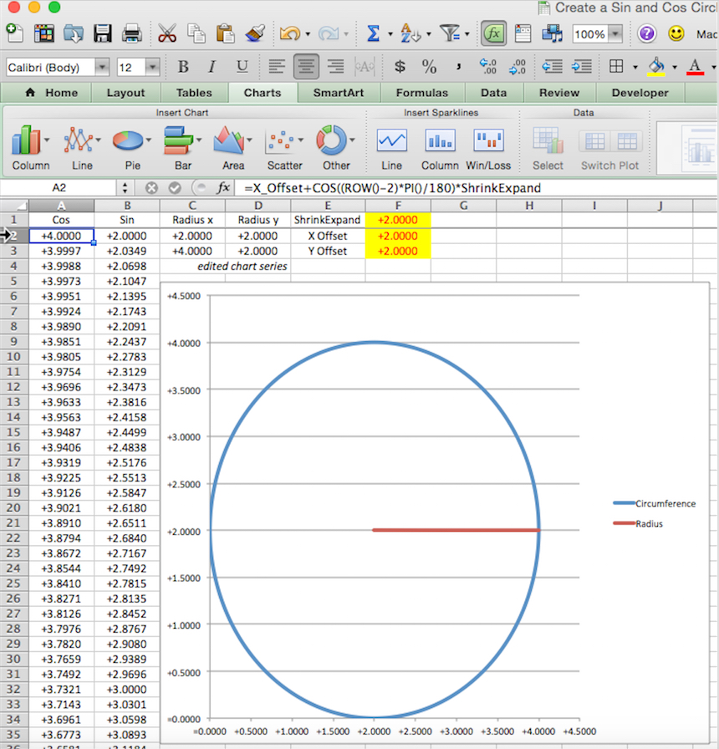Image resolution: width=719 pixels, height=749 pixels.
Task: Click Increase Decimal icon
Action: tap(487, 67)
